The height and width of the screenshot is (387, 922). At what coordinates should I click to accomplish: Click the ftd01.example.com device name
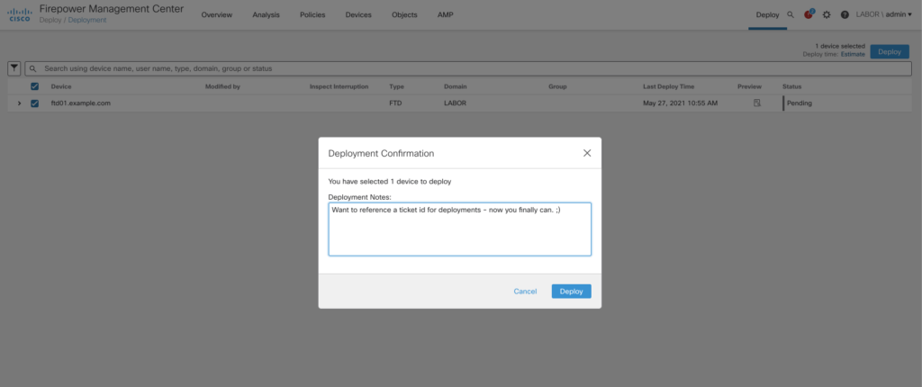[x=80, y=103]
